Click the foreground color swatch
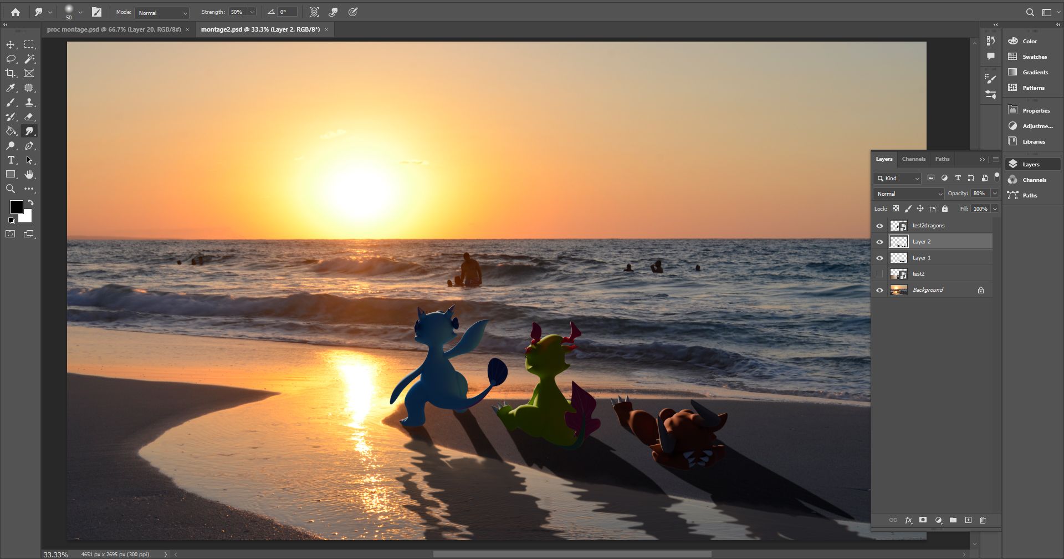The image size is (1064, 559). click(x=16, y=206)
